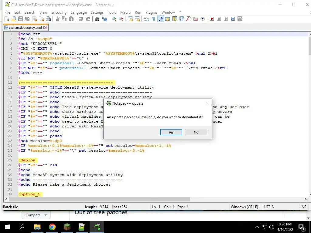This screenshot has height=233, width=311.
Task: Toggle show all characters pilcrow icon
Action: 153,19
